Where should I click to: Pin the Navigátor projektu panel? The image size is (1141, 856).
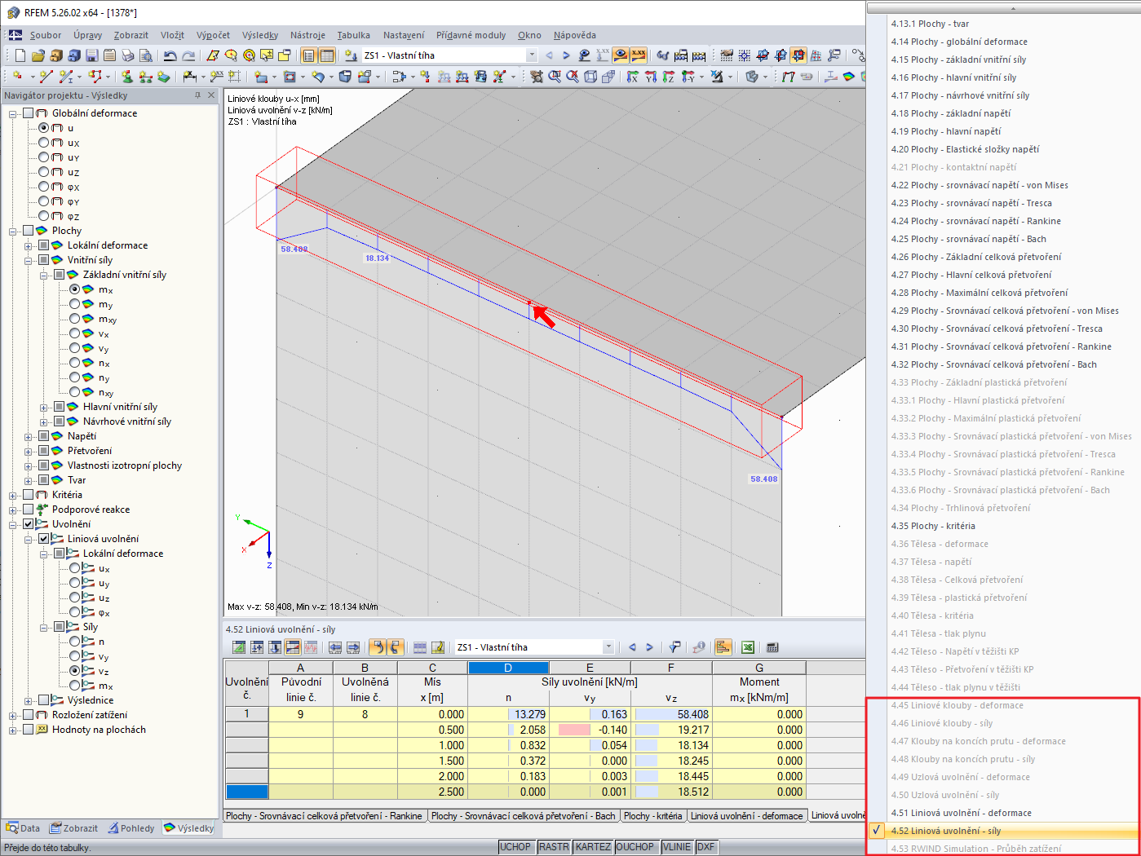(x=197, y=95)
